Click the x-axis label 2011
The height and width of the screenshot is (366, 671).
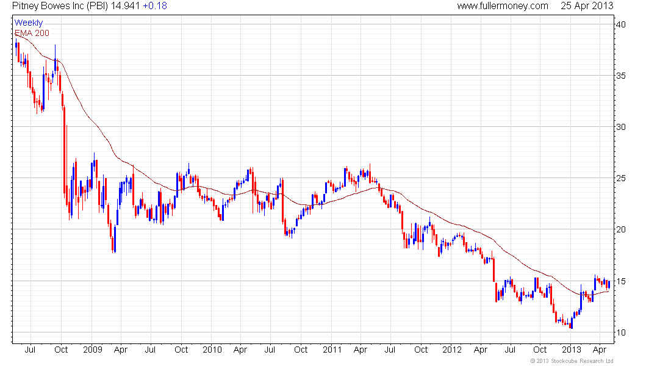click(x=332, y=350)
